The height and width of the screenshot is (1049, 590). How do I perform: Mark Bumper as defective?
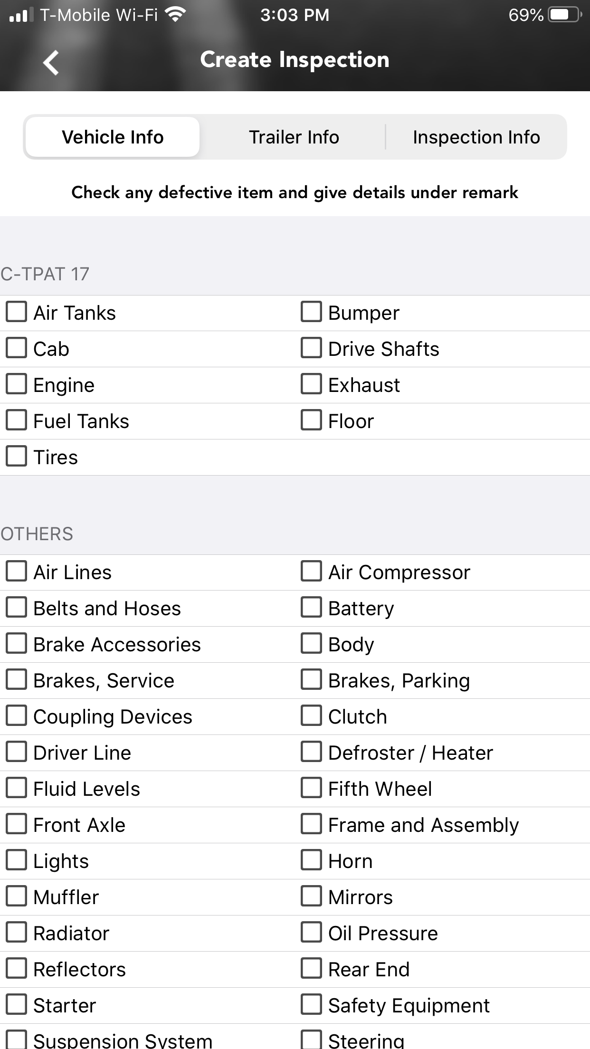coord(312,312)
